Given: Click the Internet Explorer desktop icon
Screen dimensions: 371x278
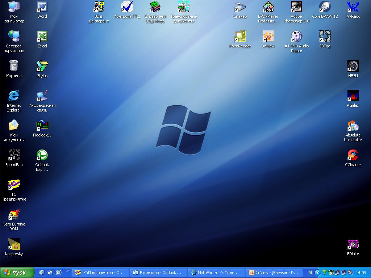Looking at the screenshot, I should pyautogui.click(x=14, y=101).
